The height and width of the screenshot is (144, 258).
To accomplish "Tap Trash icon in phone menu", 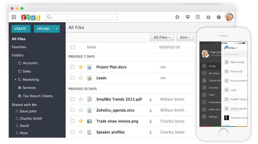I will coord(204,95).
